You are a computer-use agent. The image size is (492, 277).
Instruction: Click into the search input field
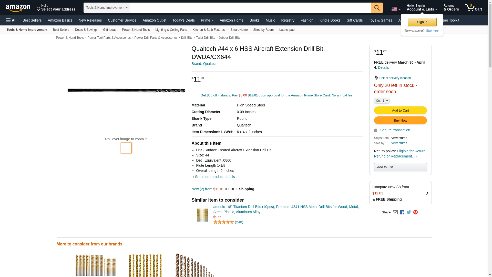250,8
